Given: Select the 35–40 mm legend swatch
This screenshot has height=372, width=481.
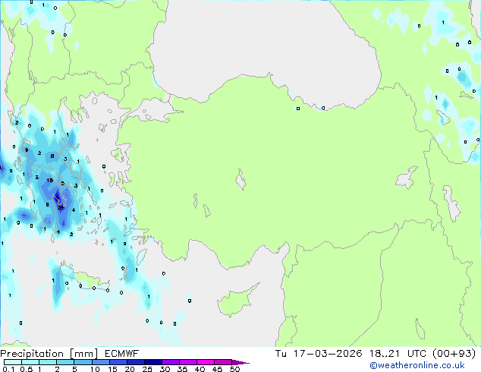Looking at the screenshot, I should tap(187, 362).
